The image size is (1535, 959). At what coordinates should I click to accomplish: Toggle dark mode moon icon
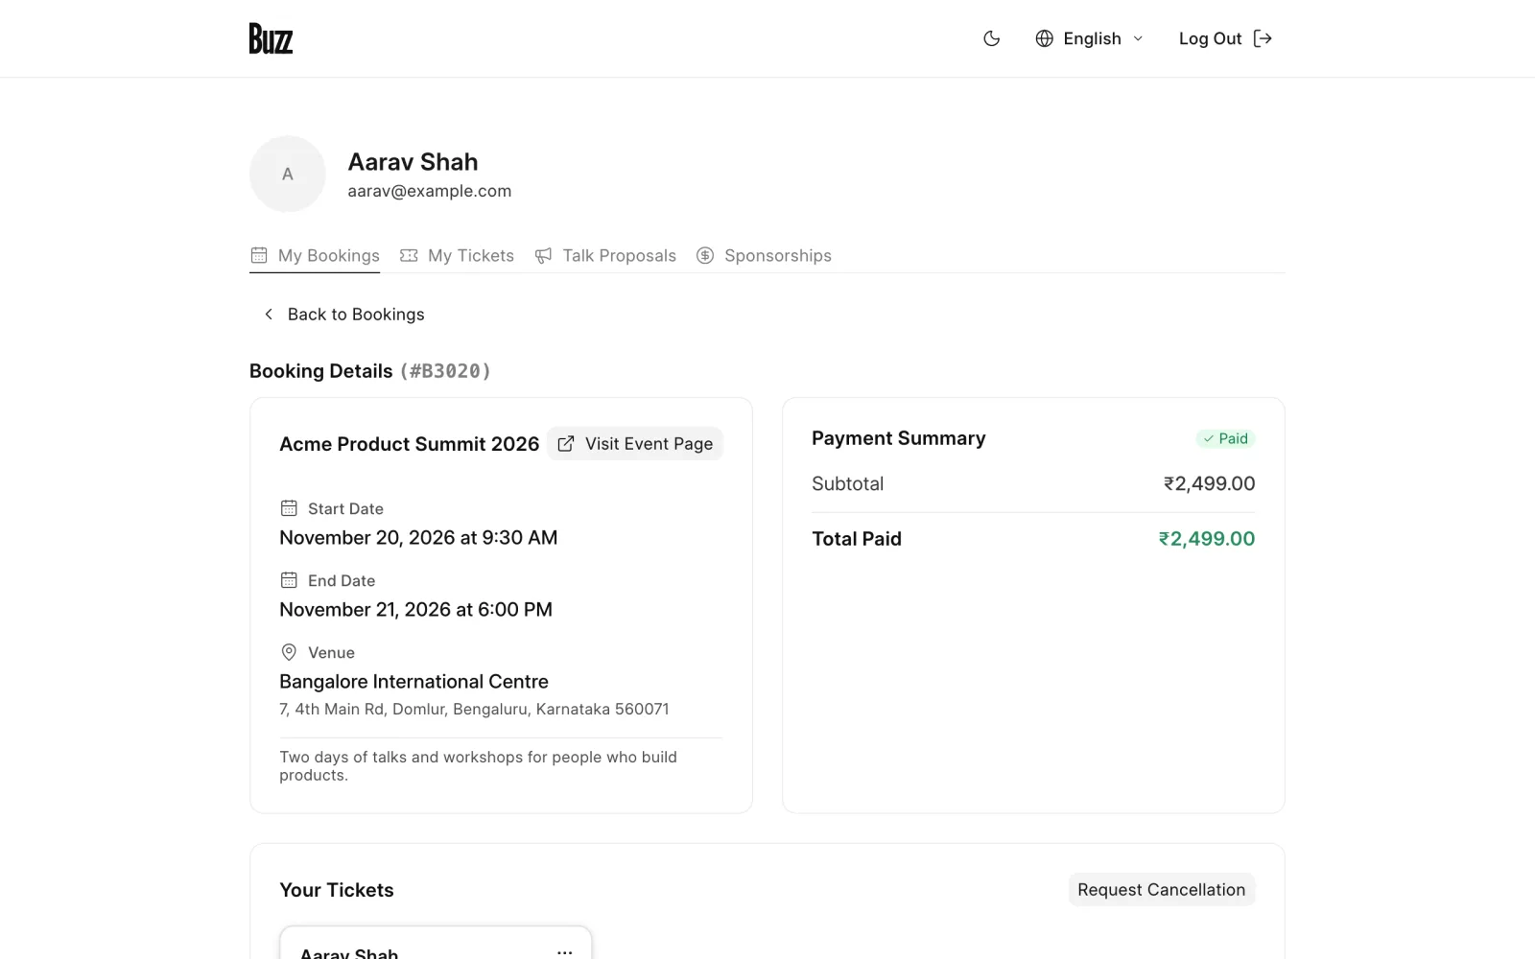[x=992, y=38]
